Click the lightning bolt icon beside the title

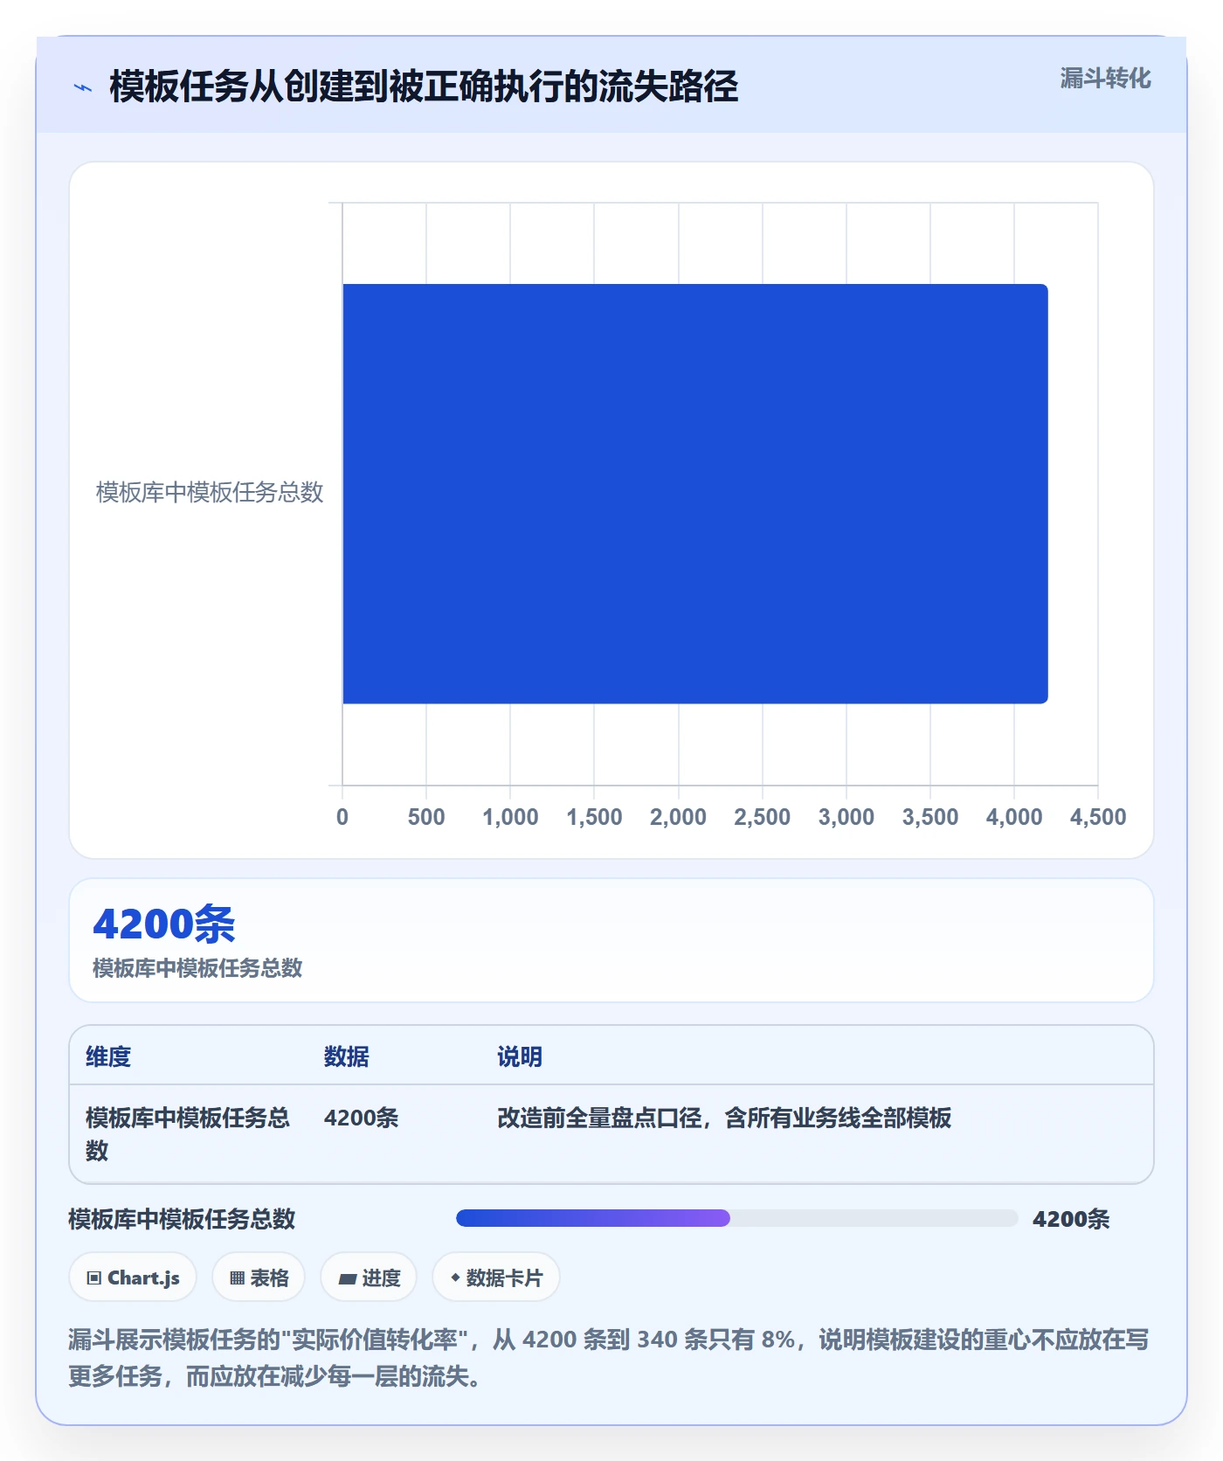[x=83, y=87]
